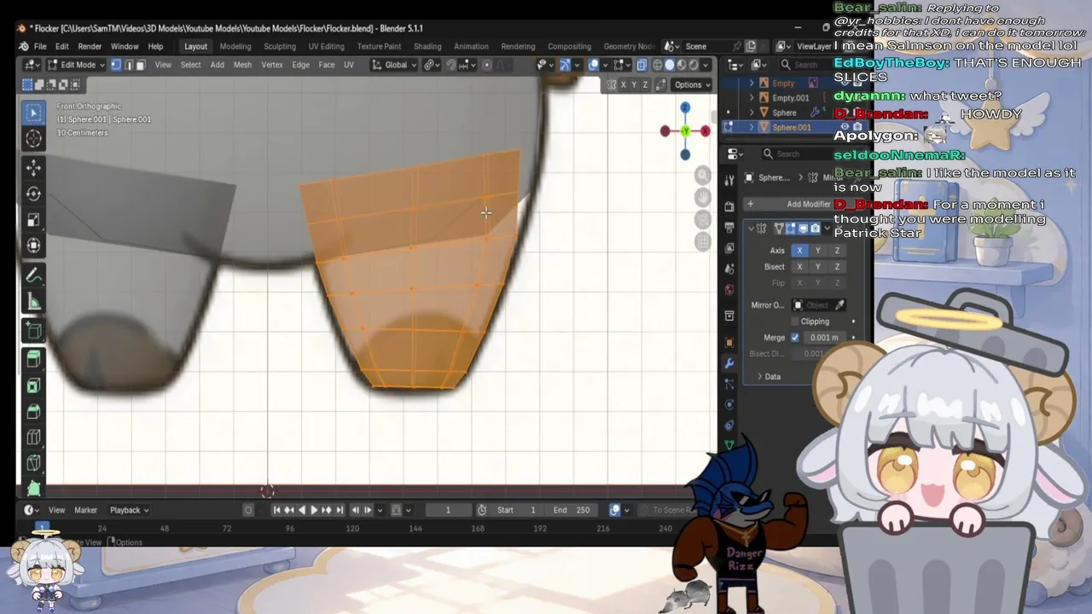This screenshot has height=614, width=1092.
Task: Collapse the Mirror modifier panel
Action: coord(750,229)
